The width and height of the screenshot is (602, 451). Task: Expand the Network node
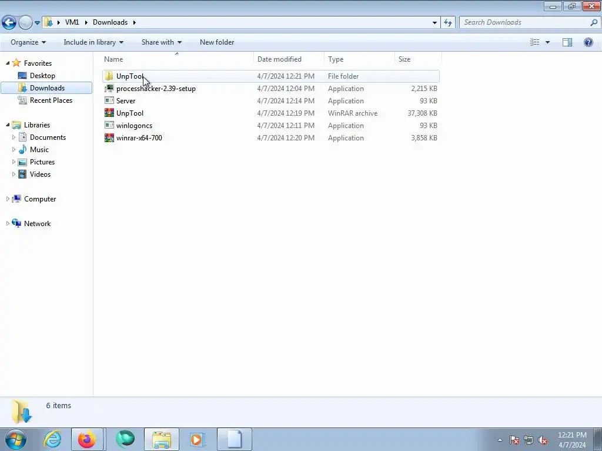[x=8, y=223]
